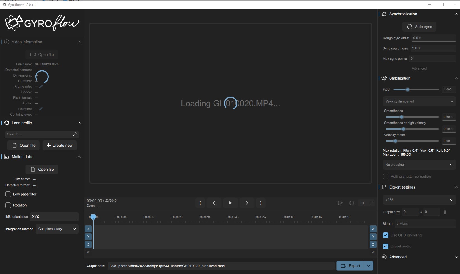Image resolution: width=460 pixels, height=274 pixels.
Task: Click the Play button in playback controls
Action: (x=230, y=203)
